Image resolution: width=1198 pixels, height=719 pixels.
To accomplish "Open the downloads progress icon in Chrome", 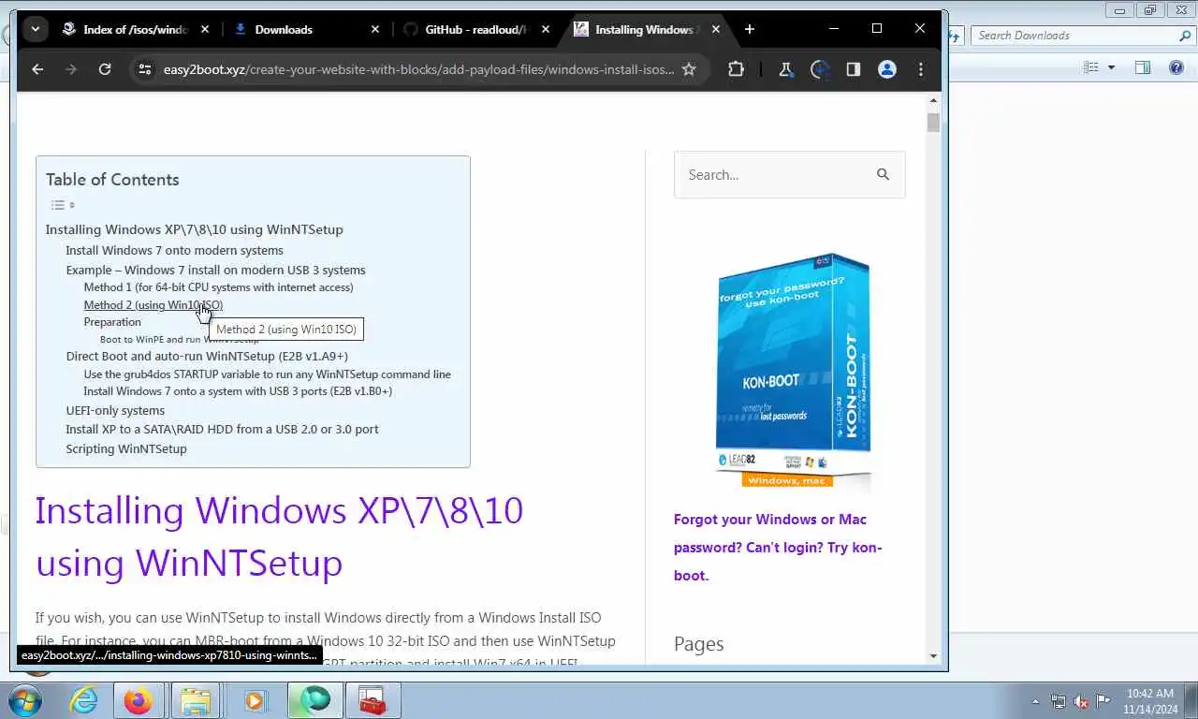I will click(x=820, y=69).
